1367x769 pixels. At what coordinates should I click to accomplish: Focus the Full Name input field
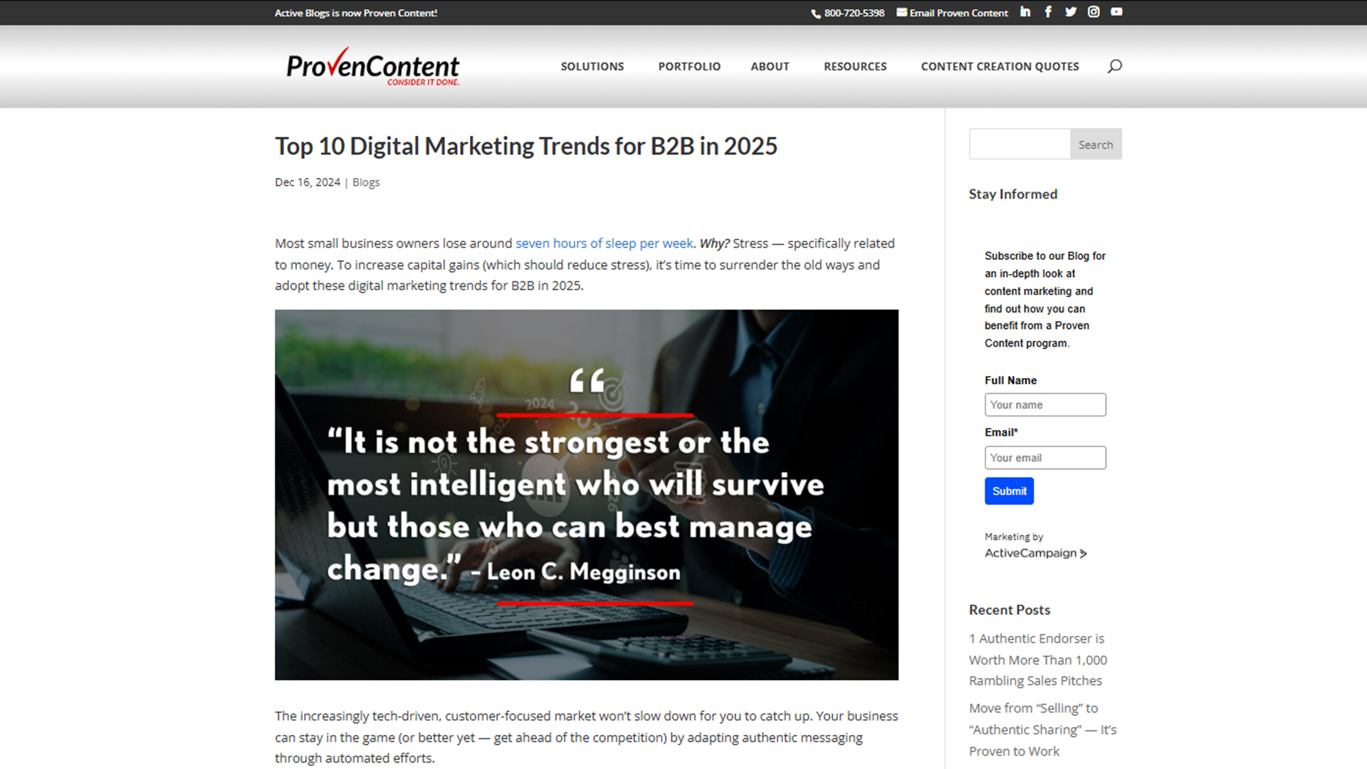(x=1044, y=405)
